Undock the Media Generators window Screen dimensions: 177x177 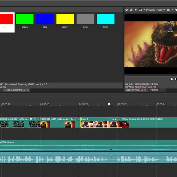(24, 90)
